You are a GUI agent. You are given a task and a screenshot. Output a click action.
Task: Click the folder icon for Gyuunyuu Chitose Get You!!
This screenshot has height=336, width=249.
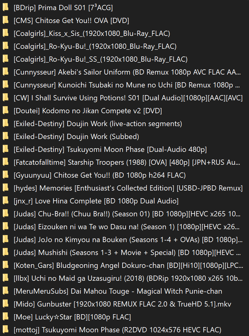coord(5,175)
